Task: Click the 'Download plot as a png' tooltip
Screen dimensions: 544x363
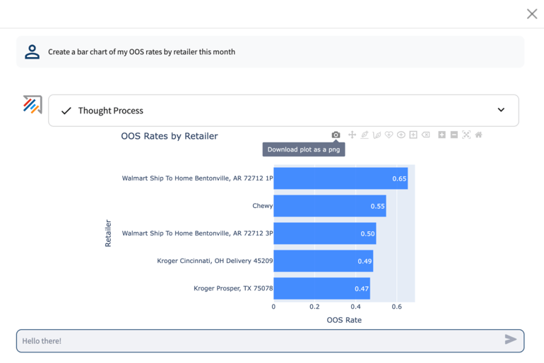Action: (x=304, y=149)
